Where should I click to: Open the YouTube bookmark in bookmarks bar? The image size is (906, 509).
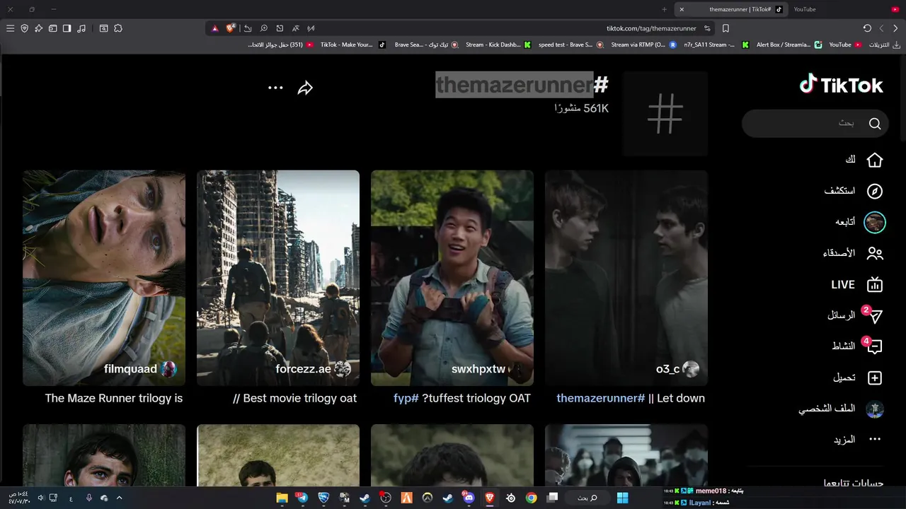tap(844, 45)
